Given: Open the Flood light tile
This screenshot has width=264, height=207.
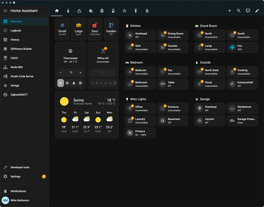Looking at the screenshot, I should pos(210,84).
